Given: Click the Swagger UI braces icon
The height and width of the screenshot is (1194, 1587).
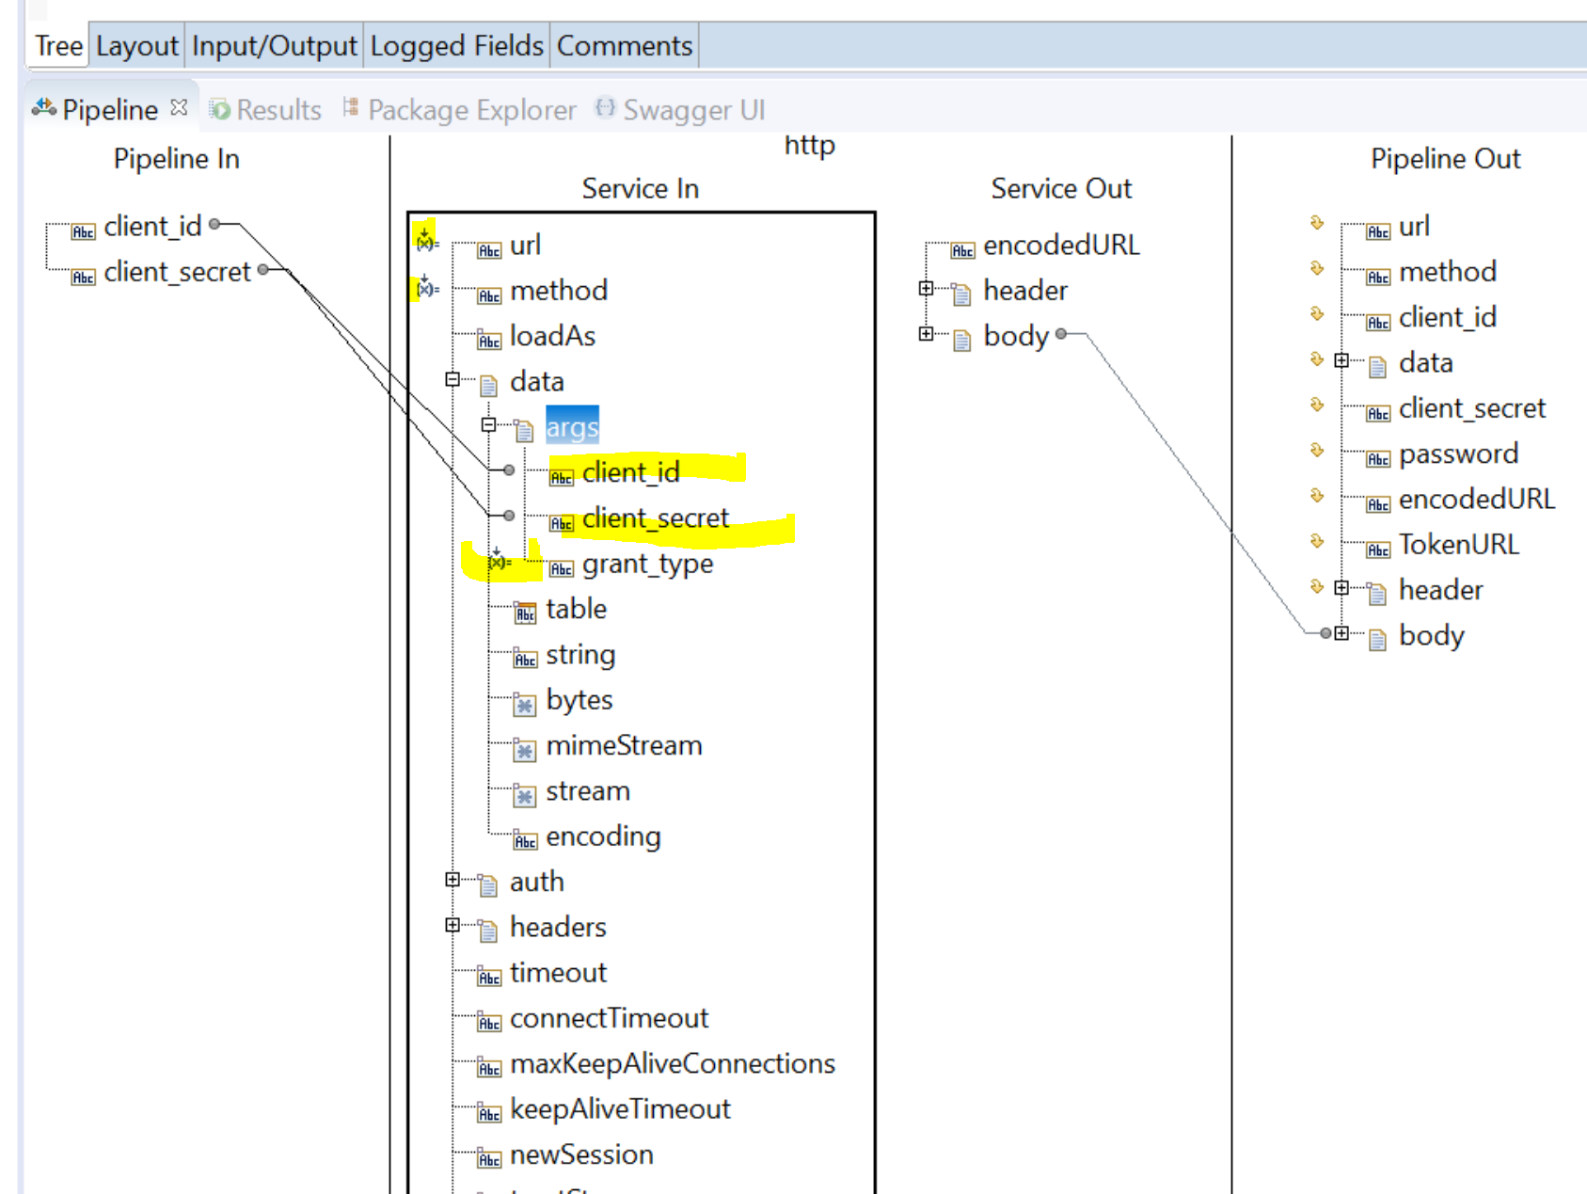Looking at the screenshot, I should [605, 109].
